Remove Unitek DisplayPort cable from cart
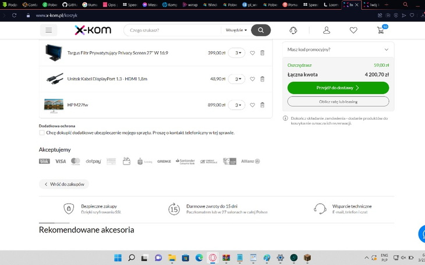This screenshot has height=265, width=425. [262, 79]
